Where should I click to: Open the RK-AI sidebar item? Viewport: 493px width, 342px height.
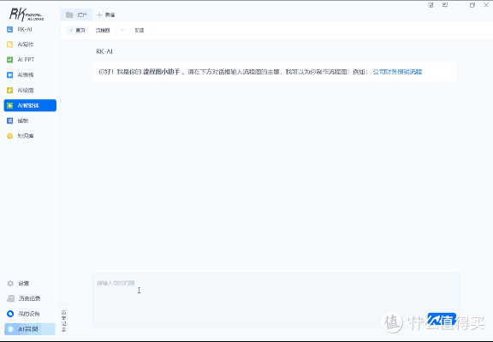pos(20,29)
